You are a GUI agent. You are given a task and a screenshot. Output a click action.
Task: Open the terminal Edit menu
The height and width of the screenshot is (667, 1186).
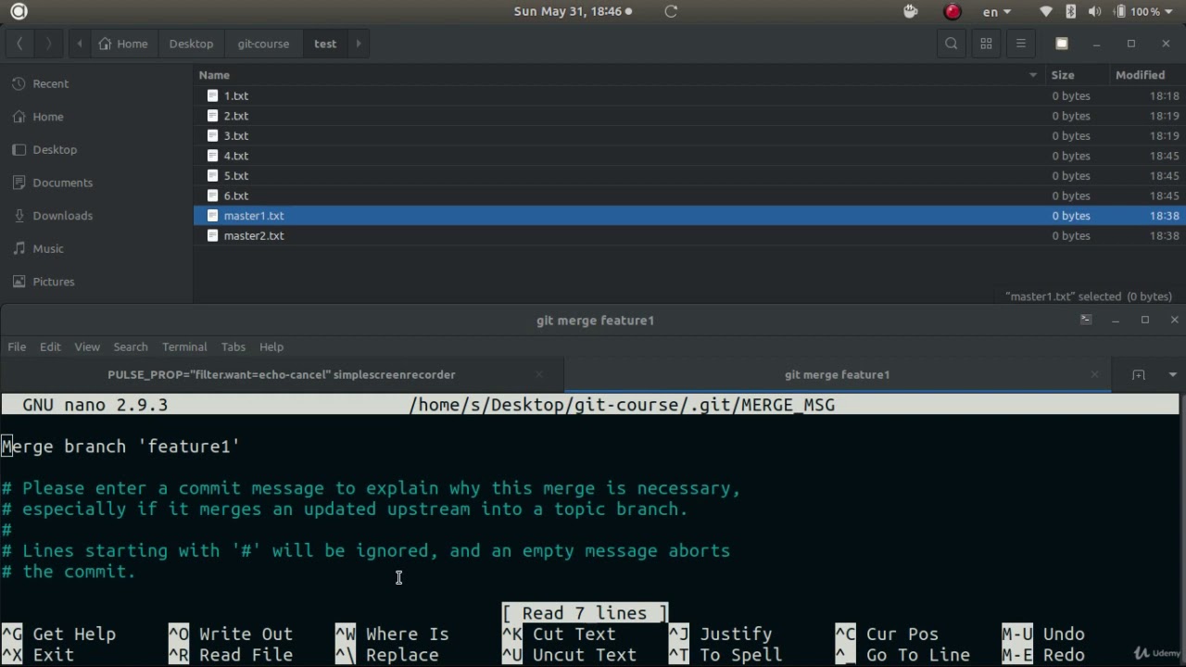click(50, 346)
